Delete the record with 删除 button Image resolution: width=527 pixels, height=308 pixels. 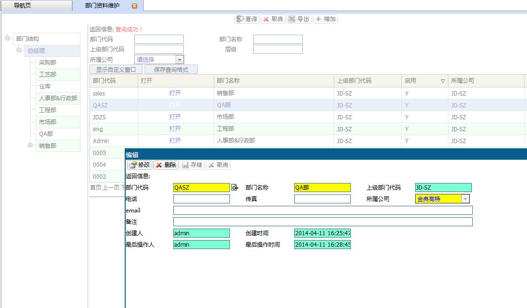pos(166,165)
